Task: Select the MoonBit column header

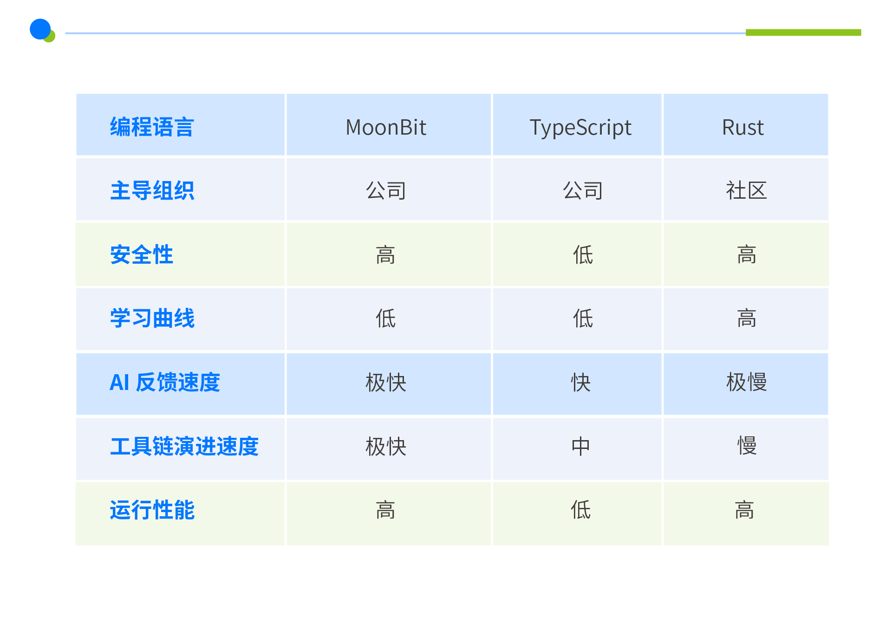Action: tap(386, 127)
